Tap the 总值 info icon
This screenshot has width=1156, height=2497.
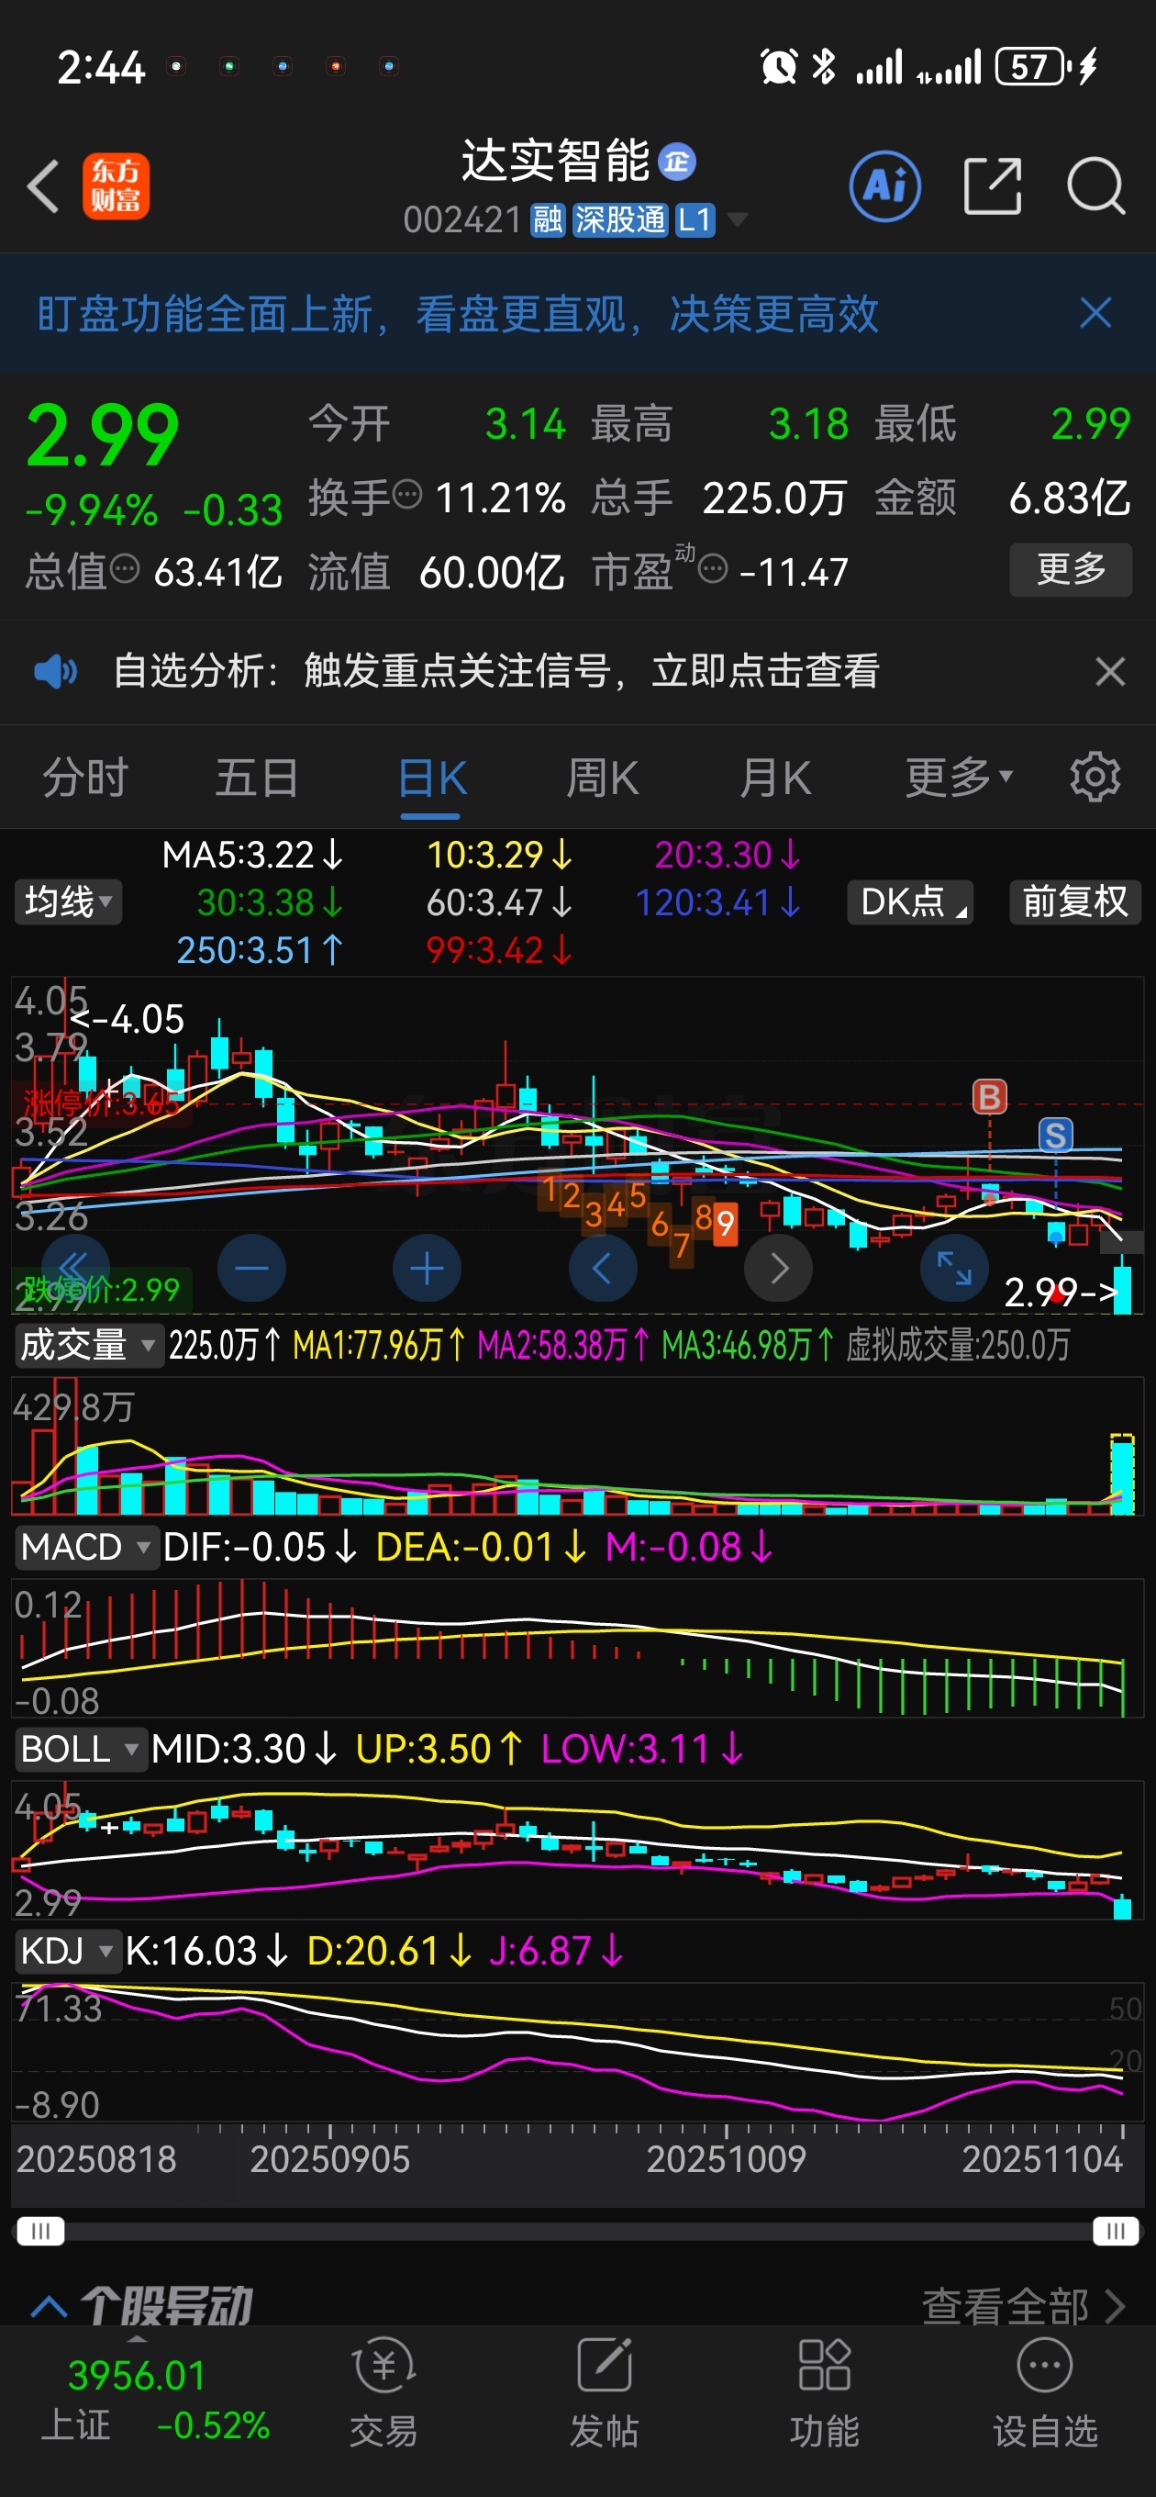pos(125,568)
